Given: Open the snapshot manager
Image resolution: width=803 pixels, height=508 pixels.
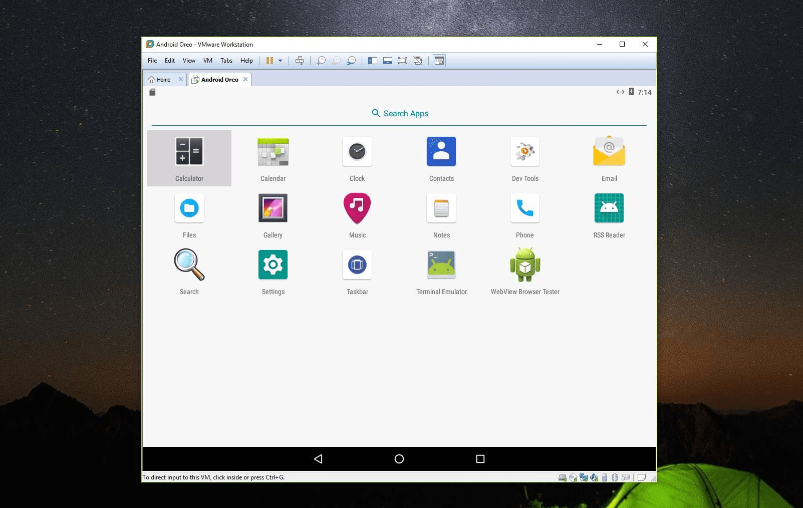Looking at the screenshot, I should pos(351,61).
